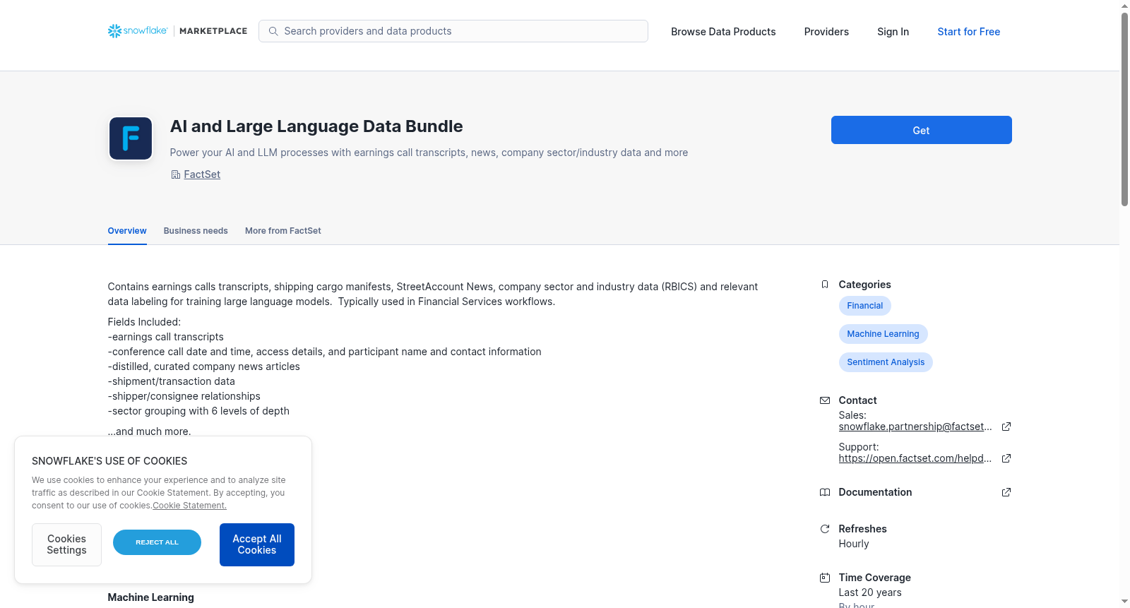
Task: Click the Snowflake logo in the header
Action: (x=138, y=31)
